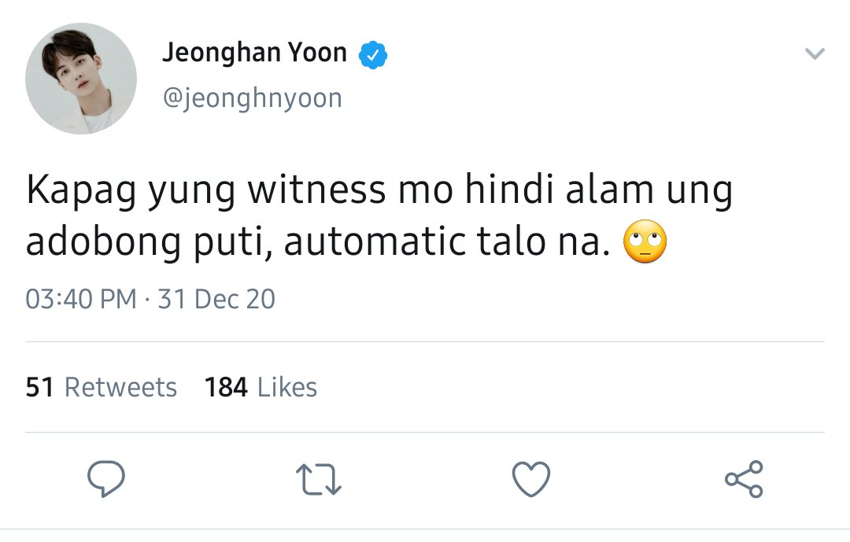Select the 31 Dec 20 date
The height and width of the screenshot is (542, 850).
216,299
